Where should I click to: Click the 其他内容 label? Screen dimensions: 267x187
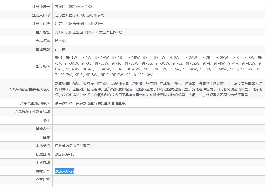coord(43,129)
